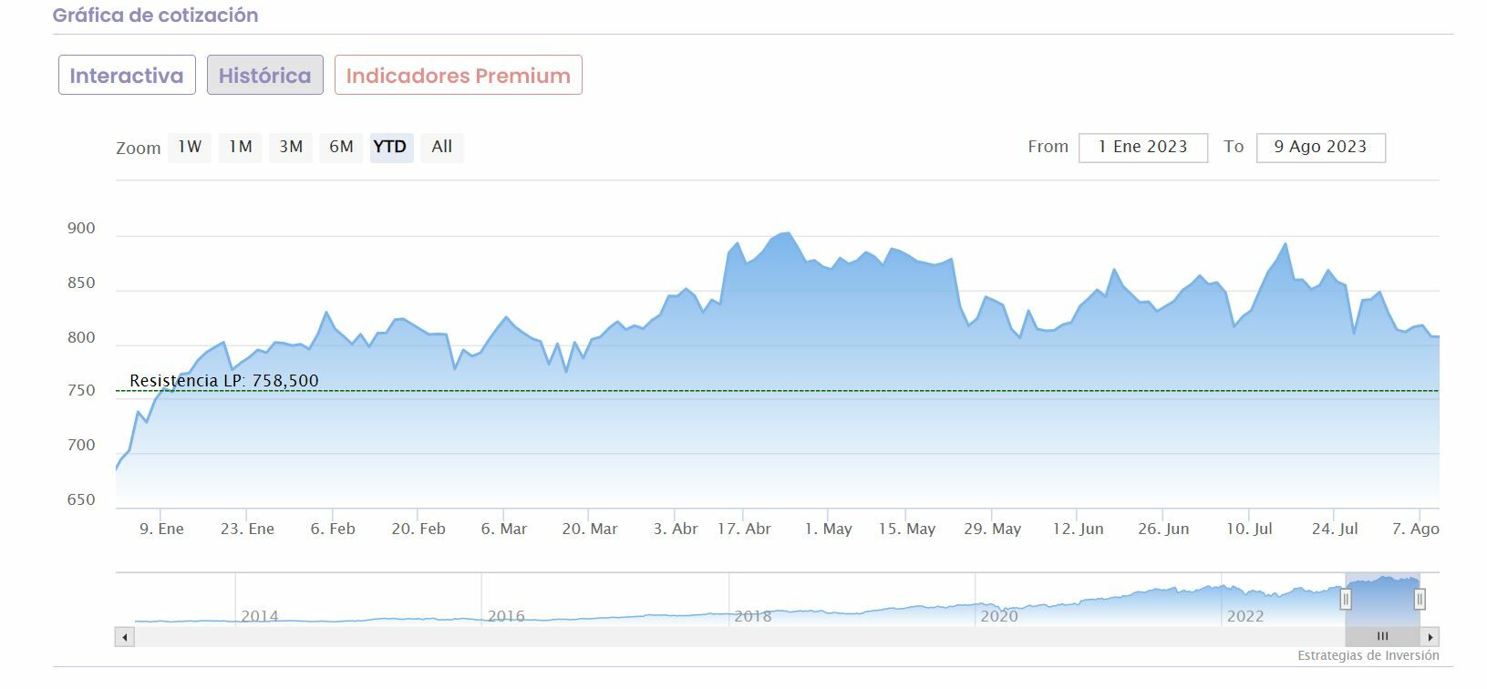Grab the navigator's right range handle
Screen dimensions: 1487x689
(x=1420, y=600)
